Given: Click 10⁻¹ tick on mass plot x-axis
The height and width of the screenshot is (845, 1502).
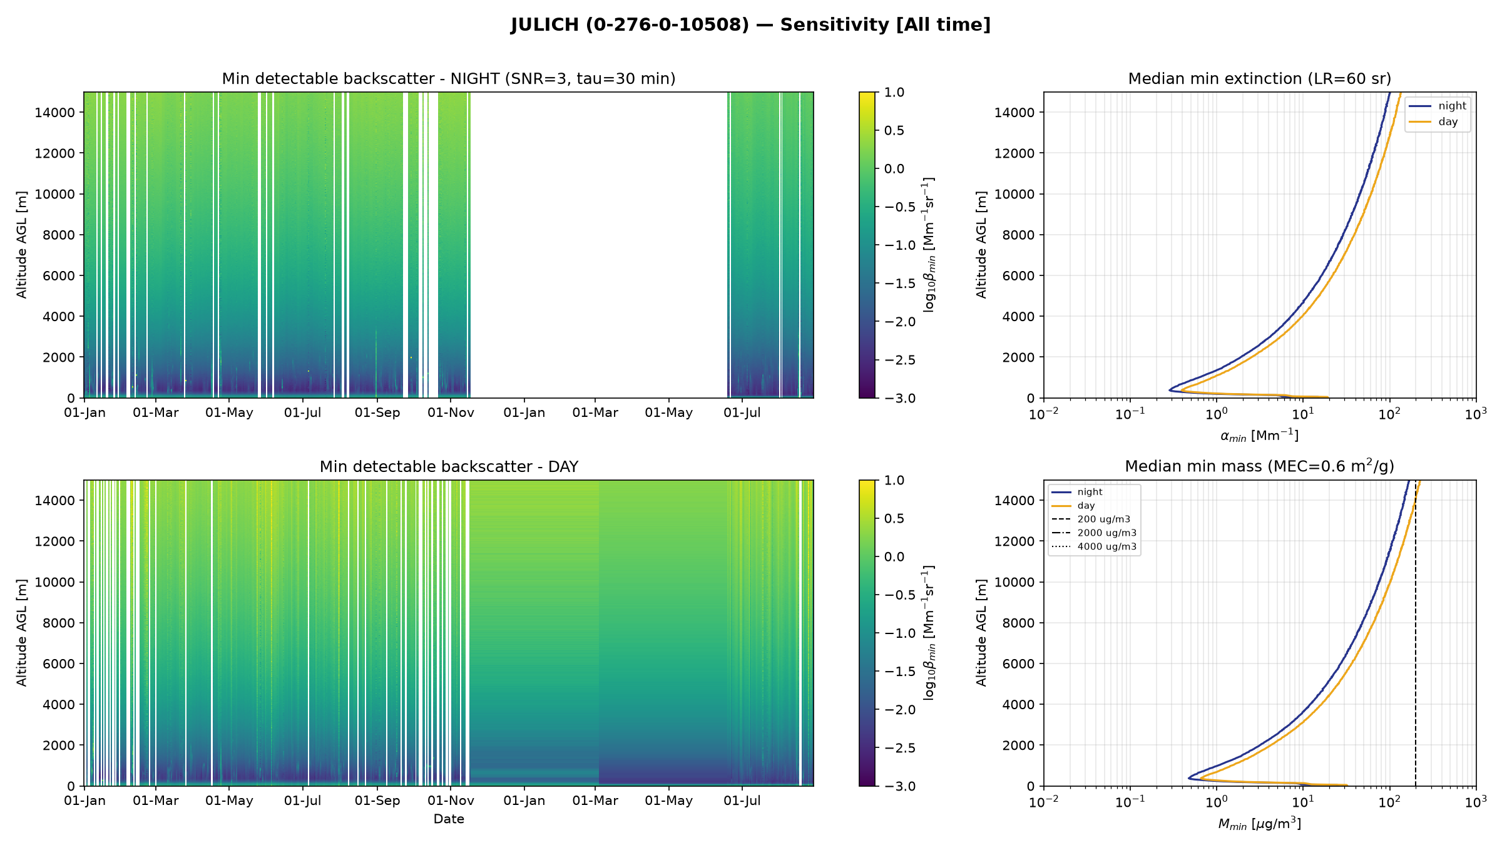Looking at the screenshot, I should [1130, 801].
